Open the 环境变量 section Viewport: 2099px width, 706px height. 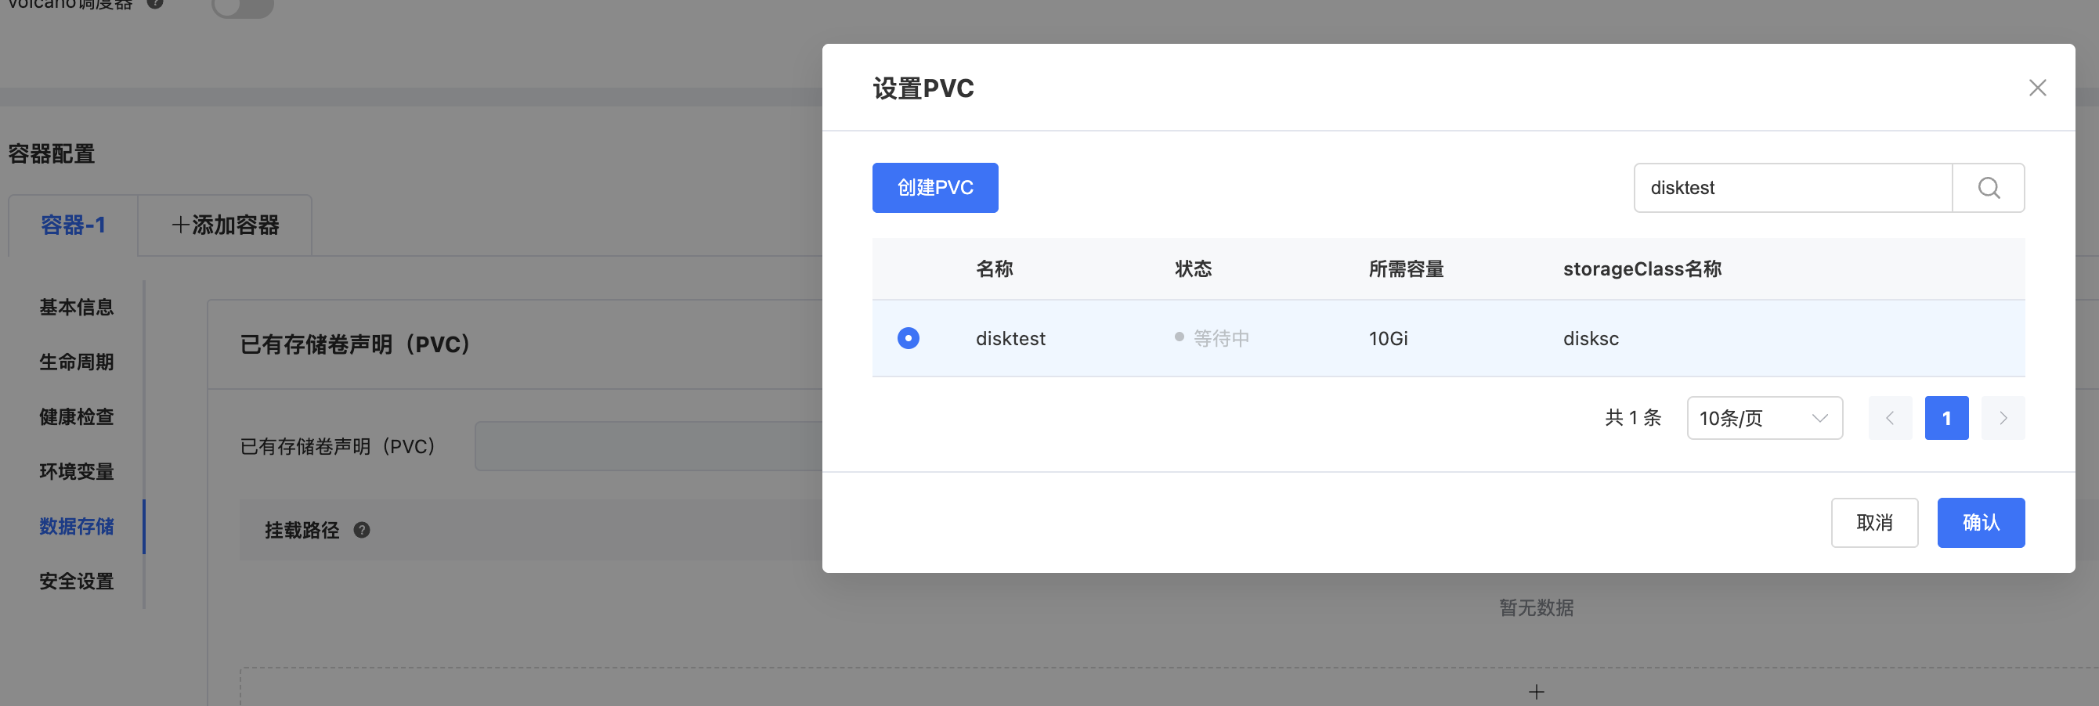[77, 471]
